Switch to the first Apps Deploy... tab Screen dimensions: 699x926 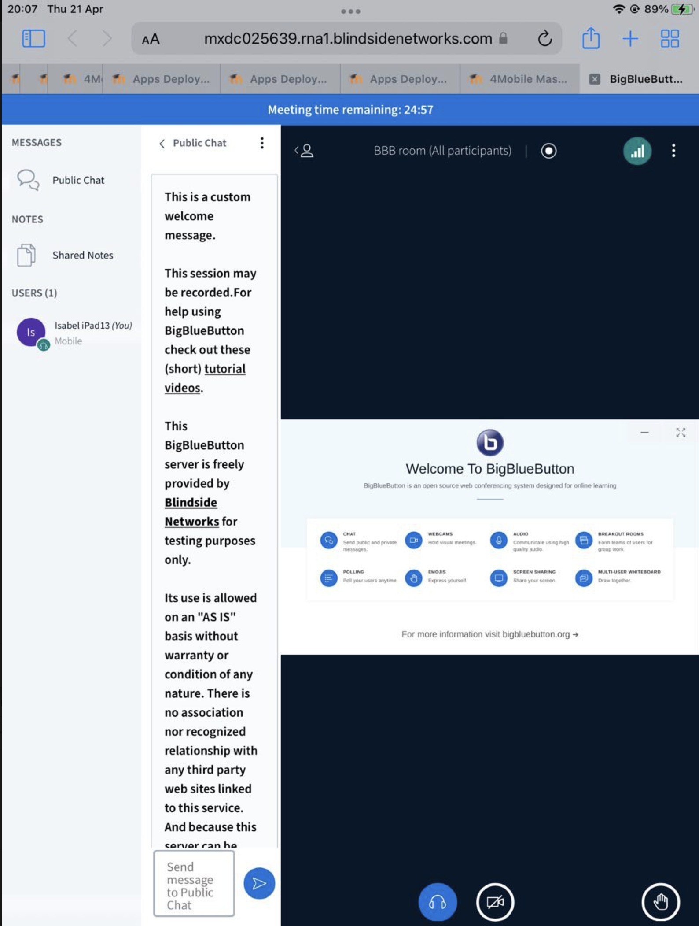162,79
